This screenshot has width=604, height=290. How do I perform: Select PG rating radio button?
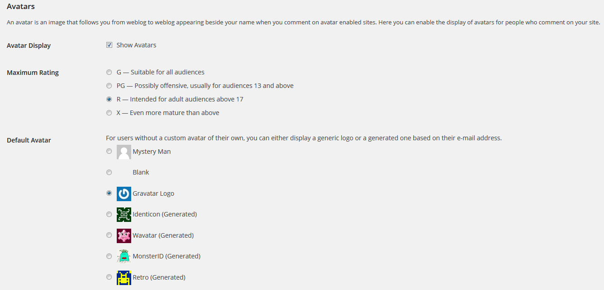pos(109,86)
